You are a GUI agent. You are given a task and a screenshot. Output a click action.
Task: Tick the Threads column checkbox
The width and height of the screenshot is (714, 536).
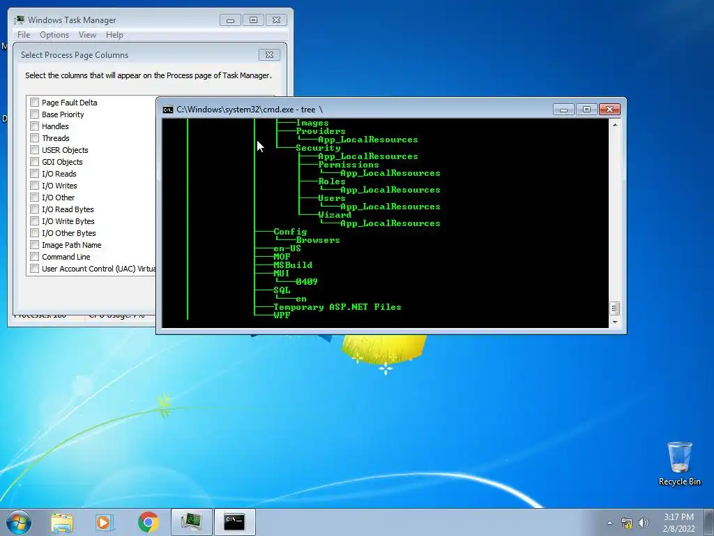pyautogui.click(x=35, y=137)
